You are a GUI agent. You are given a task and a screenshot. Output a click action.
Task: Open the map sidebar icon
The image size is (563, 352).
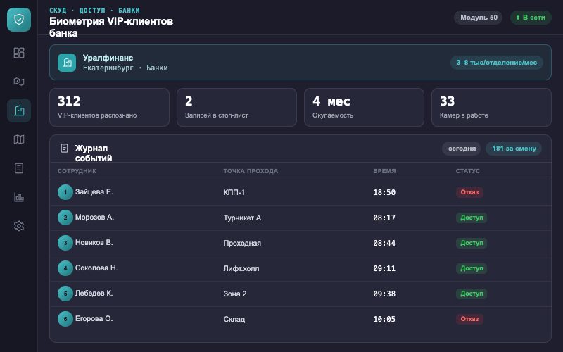click(19, 139)
